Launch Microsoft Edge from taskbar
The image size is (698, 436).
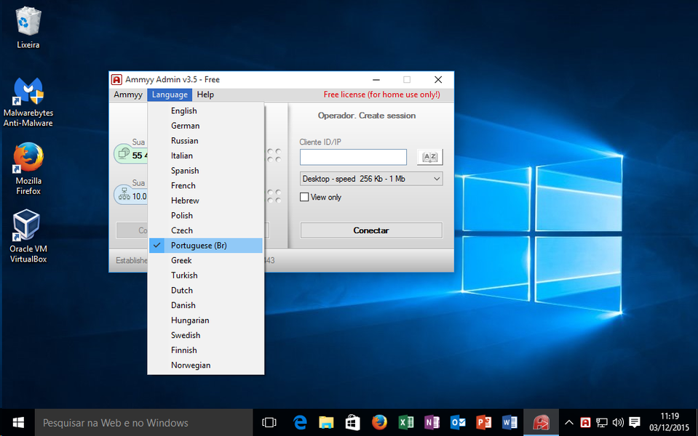coord(300,422)
